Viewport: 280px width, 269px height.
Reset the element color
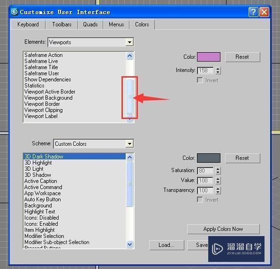[242, 57]
